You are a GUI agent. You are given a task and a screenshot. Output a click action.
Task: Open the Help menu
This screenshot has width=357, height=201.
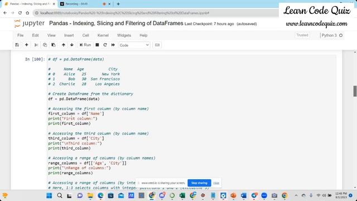(143, 35)
